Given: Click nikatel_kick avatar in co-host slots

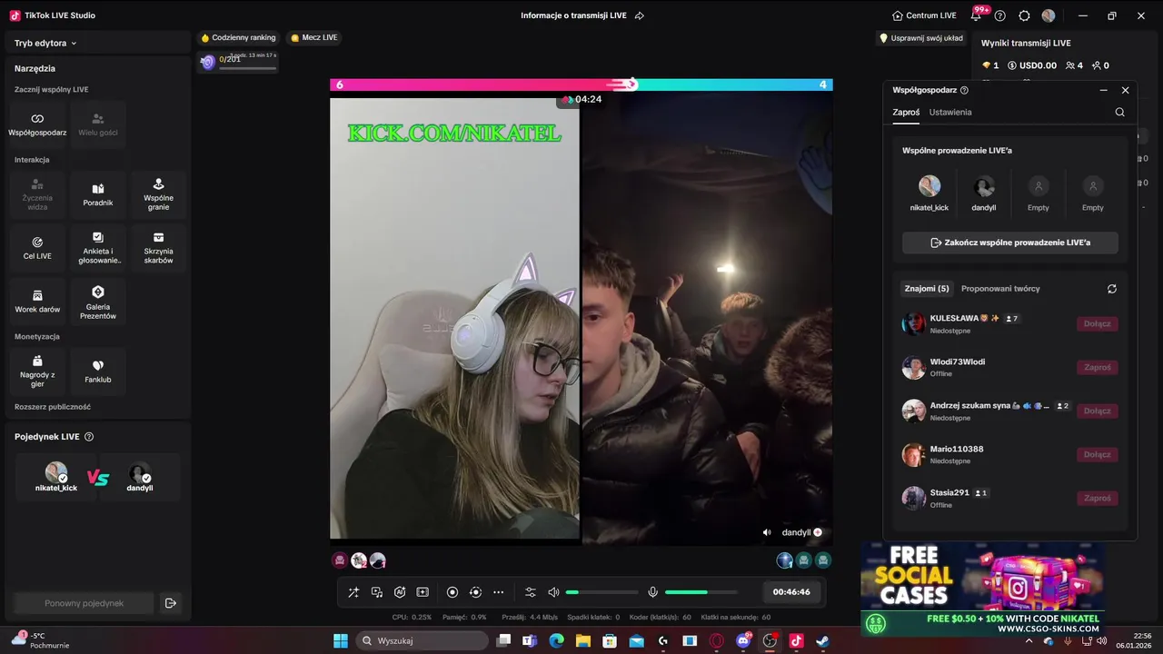Looking at the screenshot, I should [x=929, y=186].
